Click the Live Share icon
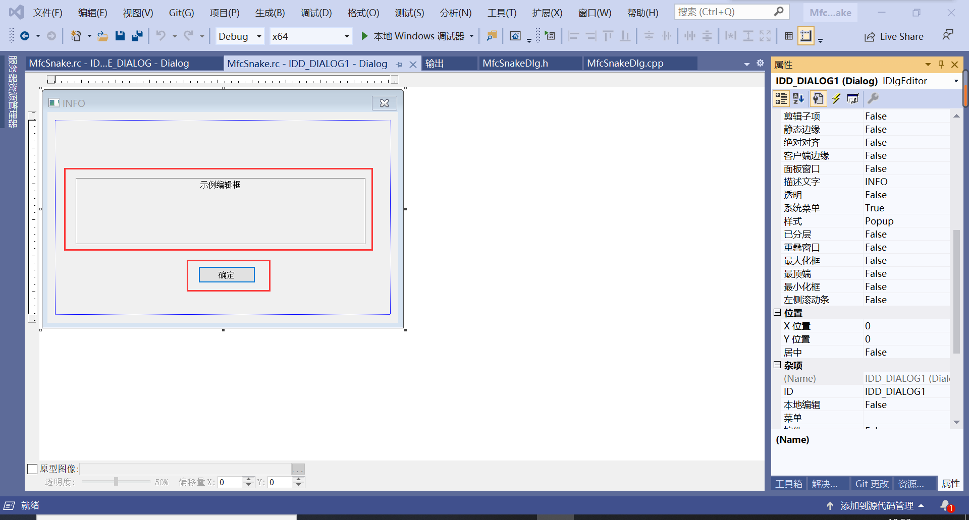969x520 pixels. [x=870, y=36]
